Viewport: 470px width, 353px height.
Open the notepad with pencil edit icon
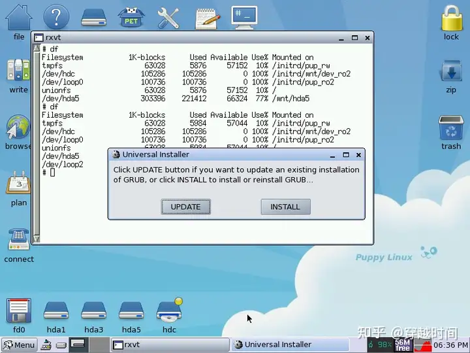(207, 18)
